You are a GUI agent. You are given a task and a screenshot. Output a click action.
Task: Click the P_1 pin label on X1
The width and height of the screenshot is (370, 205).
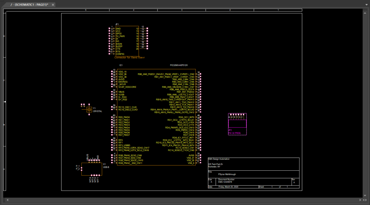78,166
